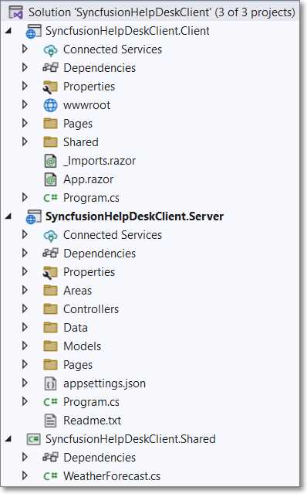Select the SyncfusionHelpDeskClient.Shared project label
The width and height of the screenshot is (307, 494).
(x=130, y=439)
